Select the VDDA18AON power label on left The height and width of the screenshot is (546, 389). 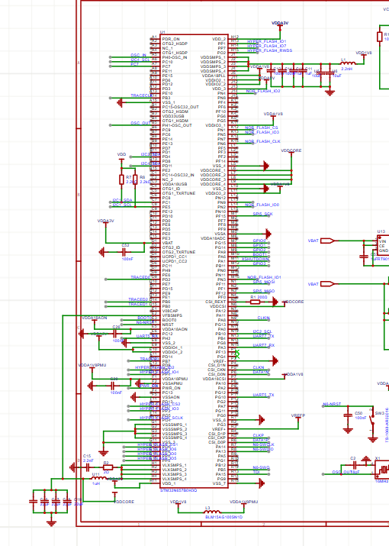click(95, 318)
